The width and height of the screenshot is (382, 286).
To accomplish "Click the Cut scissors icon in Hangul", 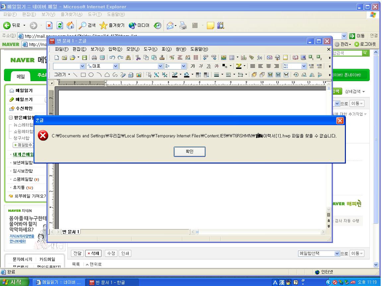I will [138, 58].
